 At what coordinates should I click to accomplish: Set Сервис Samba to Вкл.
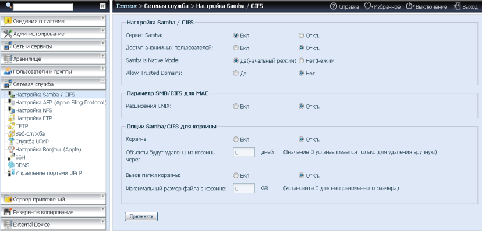236,35
